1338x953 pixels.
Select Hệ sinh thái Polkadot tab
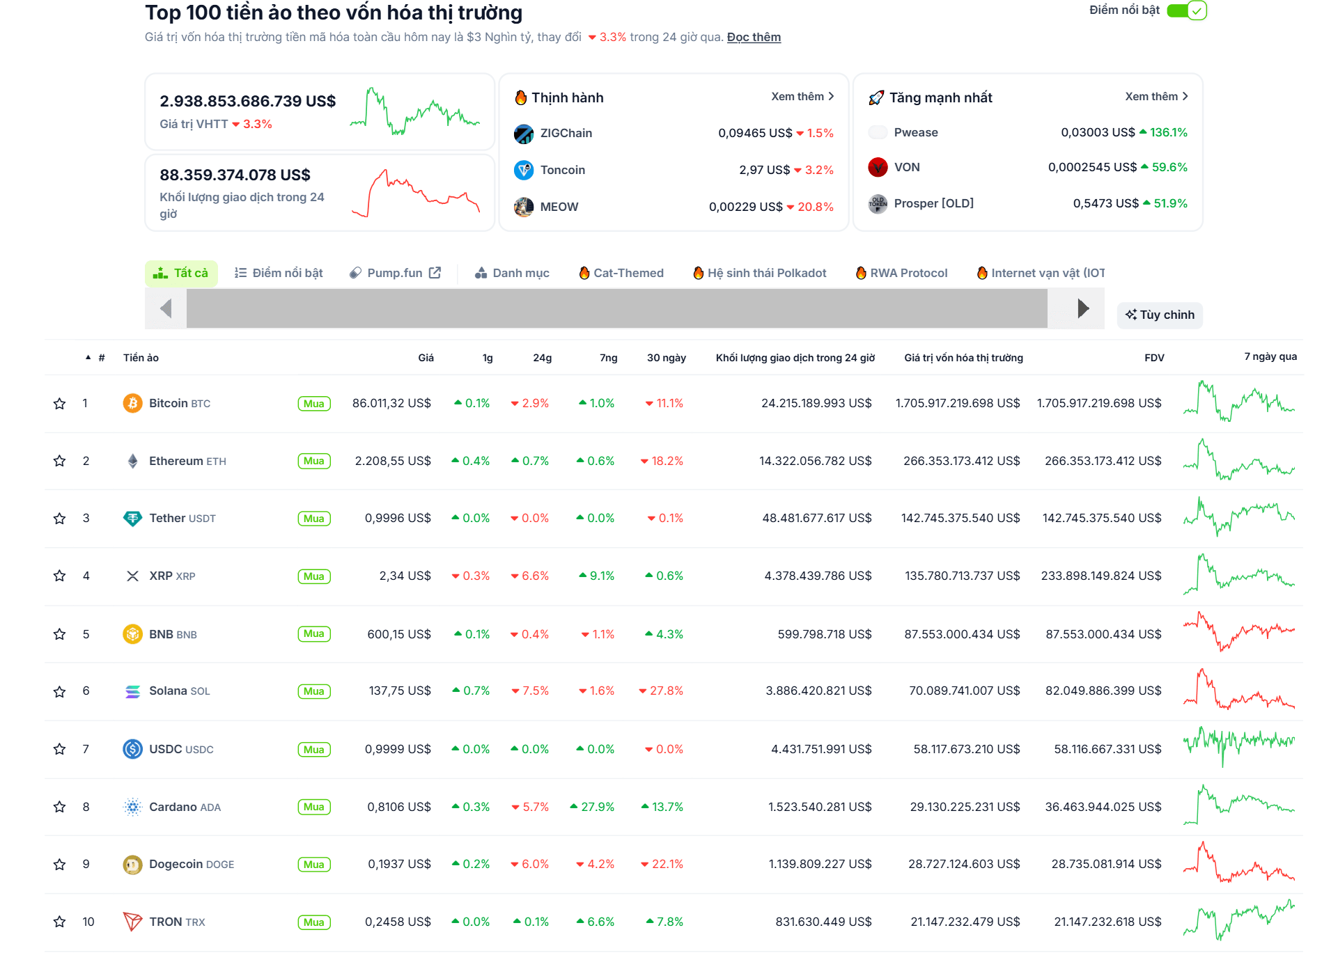pyautogui.click(x=760, y=273)
